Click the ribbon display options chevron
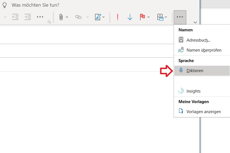This screenshot has width=230, height=153. [195, 22]
